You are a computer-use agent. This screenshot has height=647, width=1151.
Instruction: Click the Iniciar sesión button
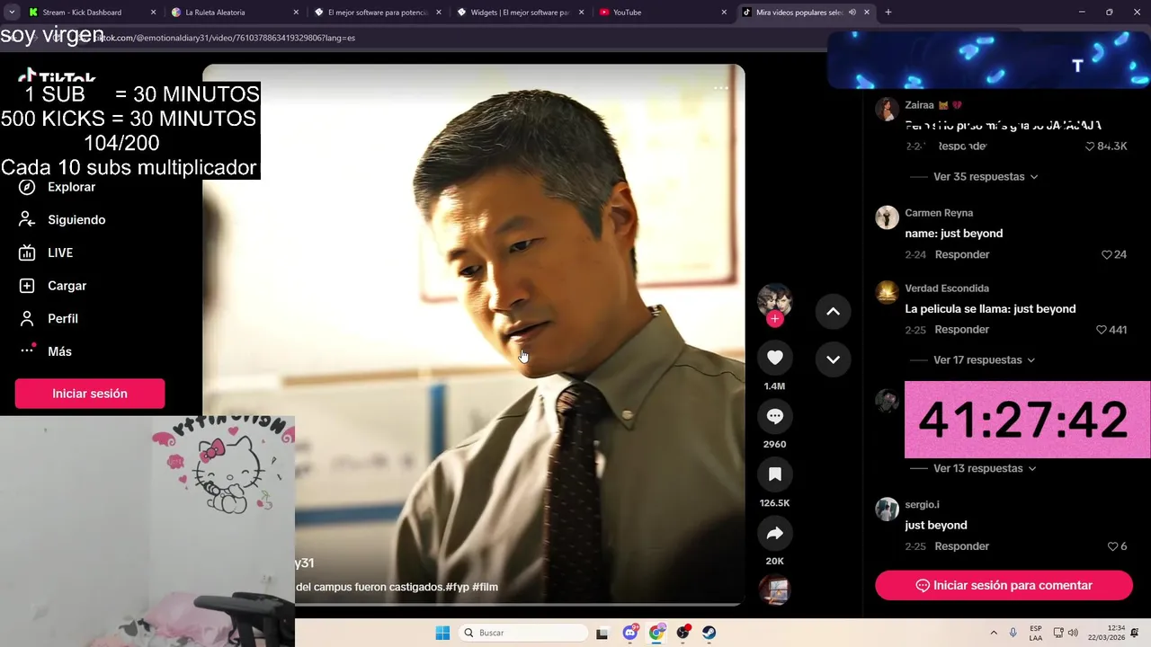(x=90, y=394)
